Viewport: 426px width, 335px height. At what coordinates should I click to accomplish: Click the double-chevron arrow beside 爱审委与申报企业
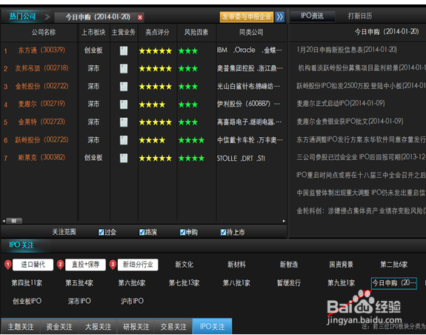tap(279, 17)
